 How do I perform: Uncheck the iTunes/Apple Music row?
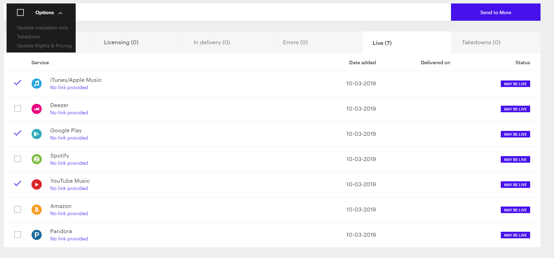tap(18, 83)
